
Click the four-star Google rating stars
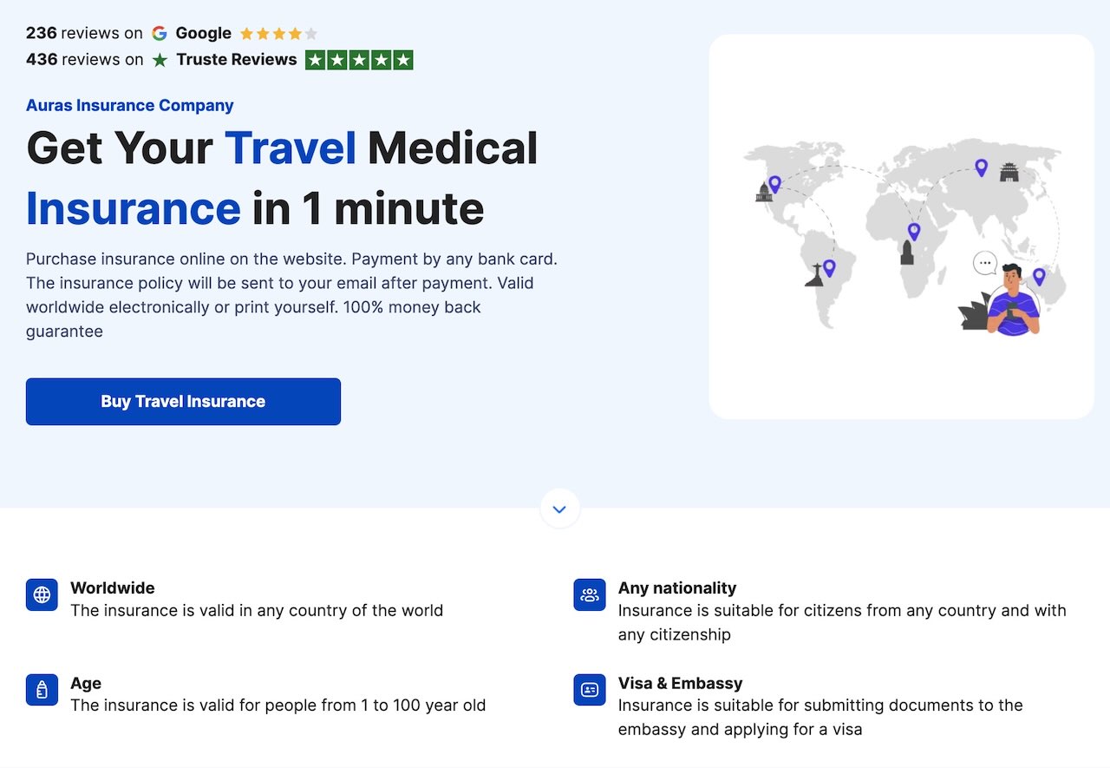tap(277, 33)
